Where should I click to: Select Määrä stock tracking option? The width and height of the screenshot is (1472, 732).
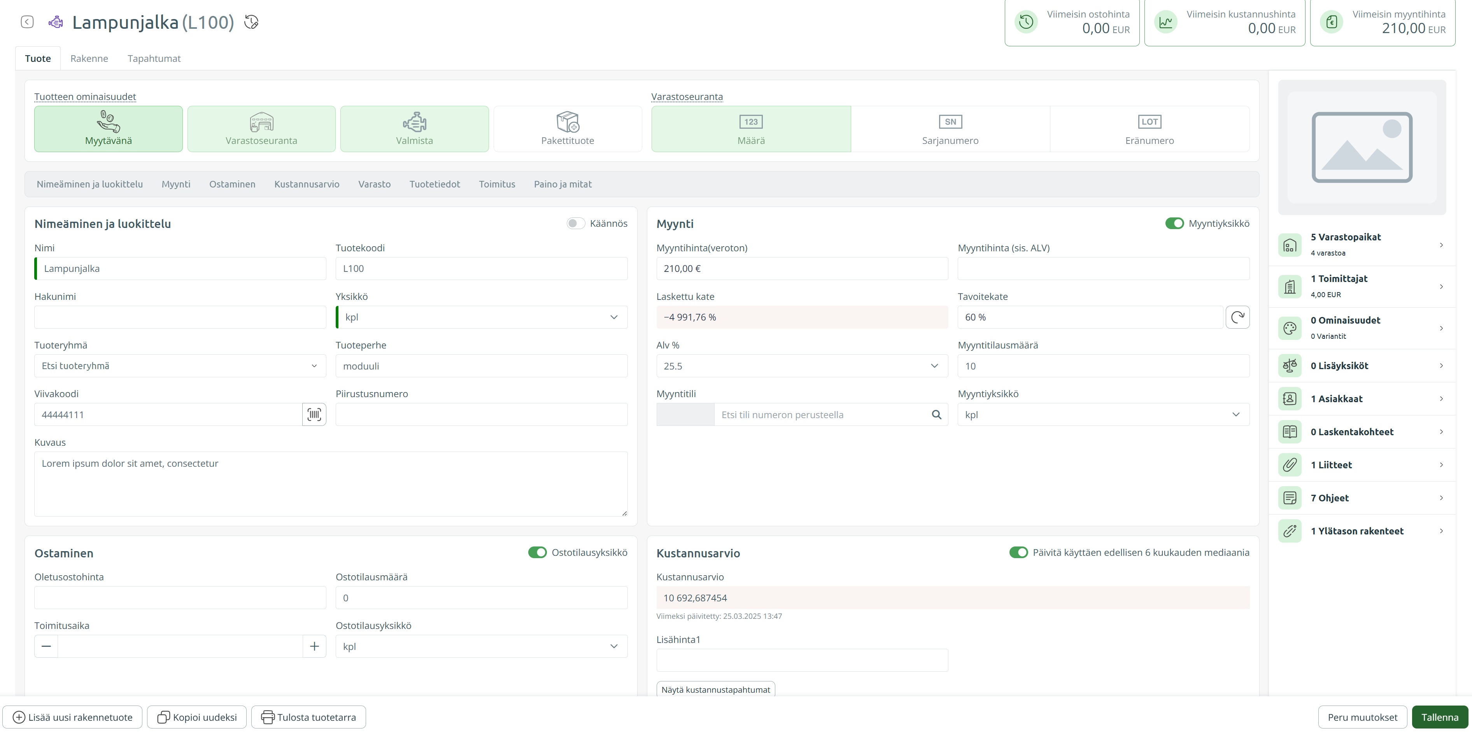point(751,129)
